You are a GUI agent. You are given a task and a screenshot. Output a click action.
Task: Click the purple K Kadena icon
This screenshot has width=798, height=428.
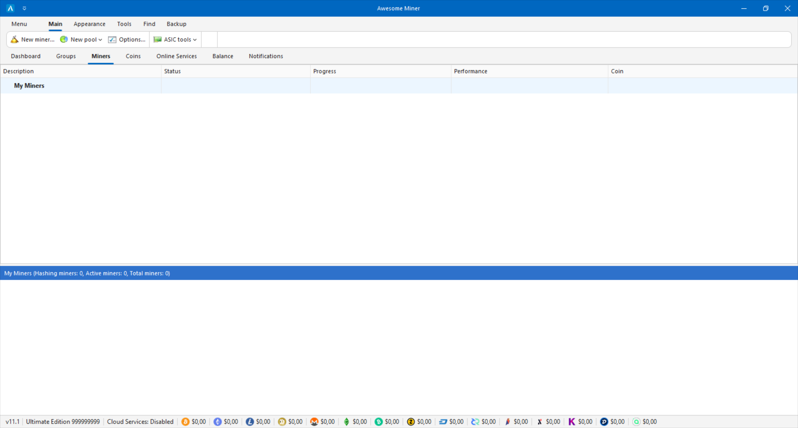coord(572,422)
